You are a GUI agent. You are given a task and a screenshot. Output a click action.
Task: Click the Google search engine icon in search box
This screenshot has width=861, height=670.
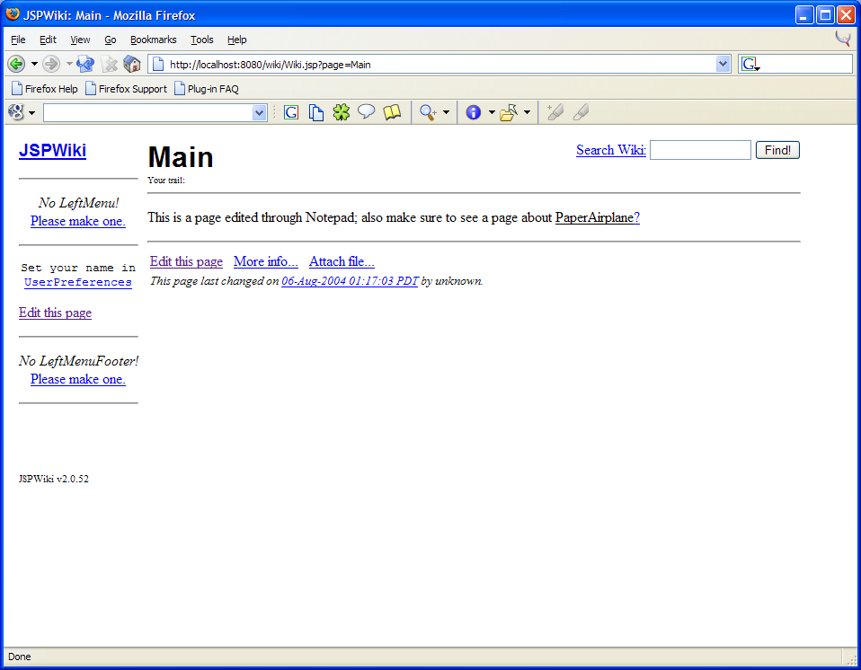click(x=750, y=64)
